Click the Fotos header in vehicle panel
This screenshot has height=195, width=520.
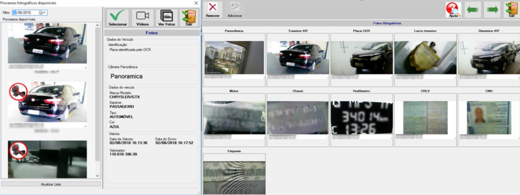coord(152,33)
